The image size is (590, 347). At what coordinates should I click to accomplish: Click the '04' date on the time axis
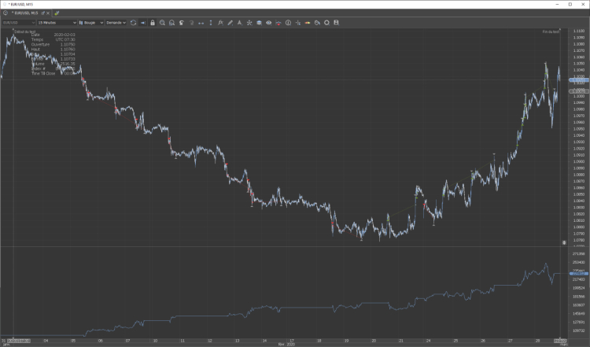click(46, 341)
